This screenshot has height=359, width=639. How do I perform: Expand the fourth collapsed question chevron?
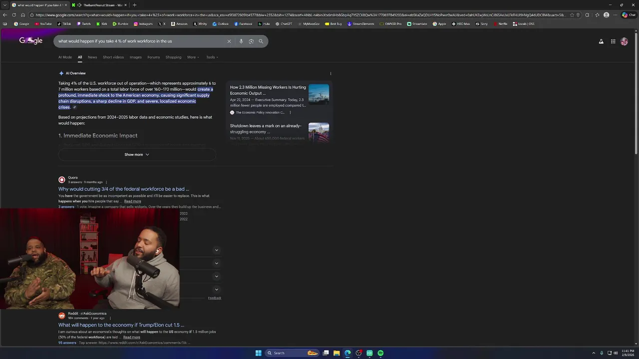tap(216, 289)
